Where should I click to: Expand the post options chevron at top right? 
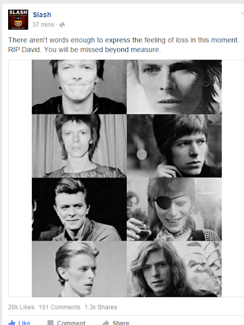[242, 14]
